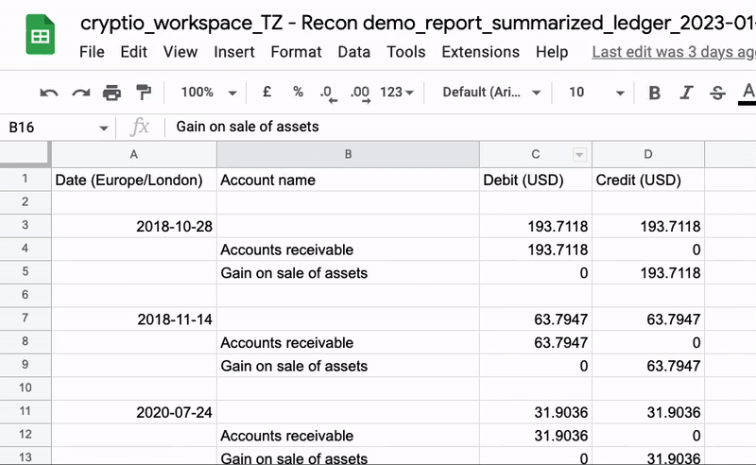Select the 193.7118 debit in row 3
This screenshot has width=756, height=465.
click(x=536, y=226)
